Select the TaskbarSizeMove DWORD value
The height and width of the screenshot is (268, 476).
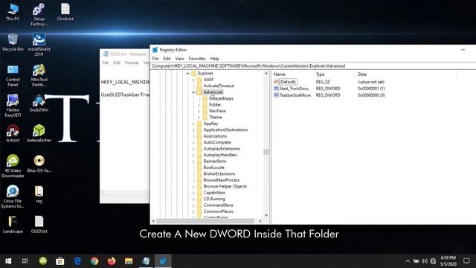tap(295, 95)
